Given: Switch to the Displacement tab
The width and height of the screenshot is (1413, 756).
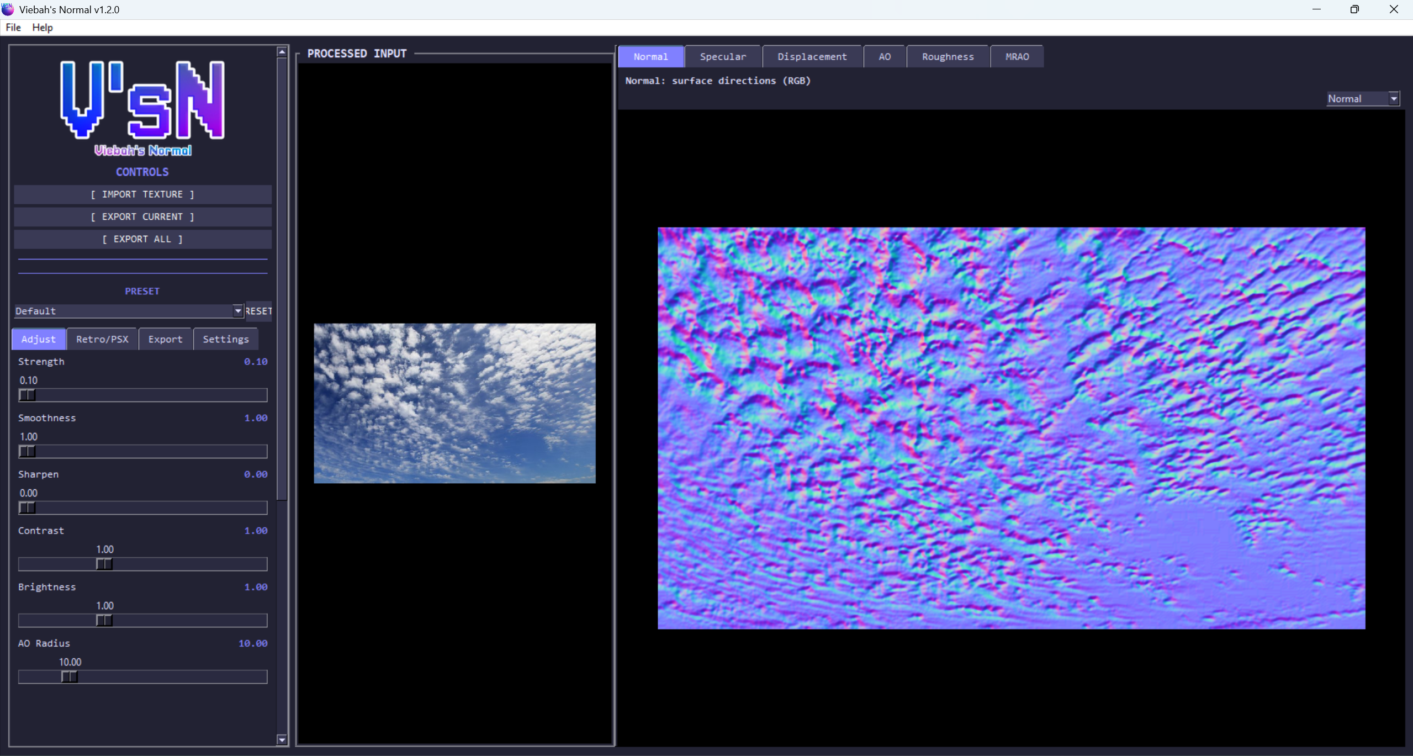Looking at the screenshot, I should pos(812,57).
